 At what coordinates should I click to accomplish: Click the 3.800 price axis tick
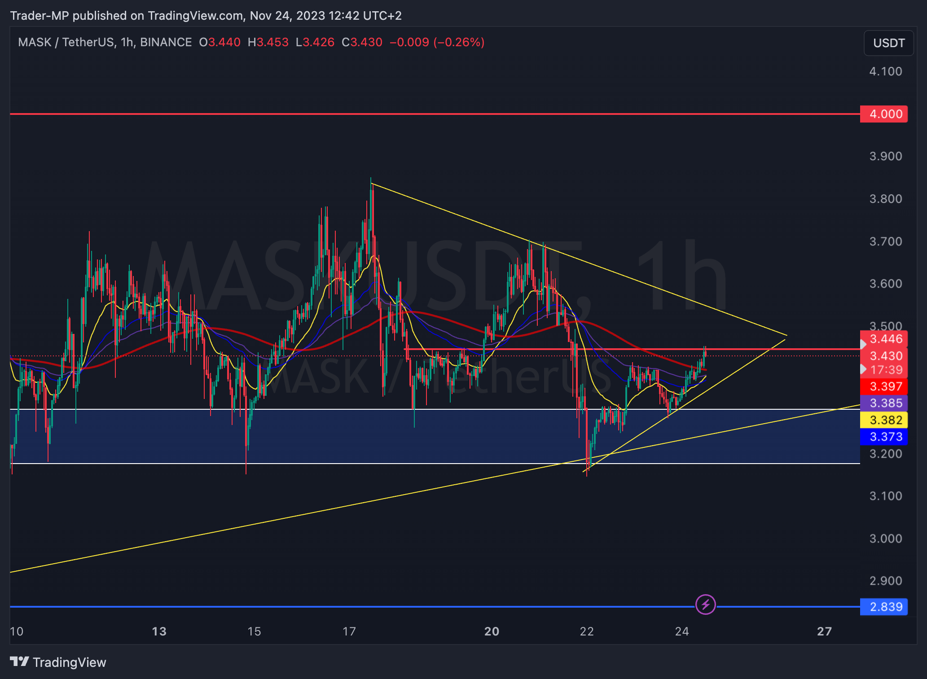coord(885,199)
